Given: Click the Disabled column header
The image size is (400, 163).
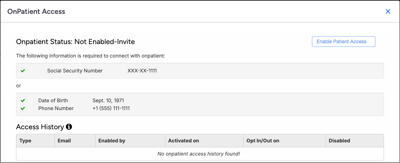Looking at the screenshot, I should point(339,141).
